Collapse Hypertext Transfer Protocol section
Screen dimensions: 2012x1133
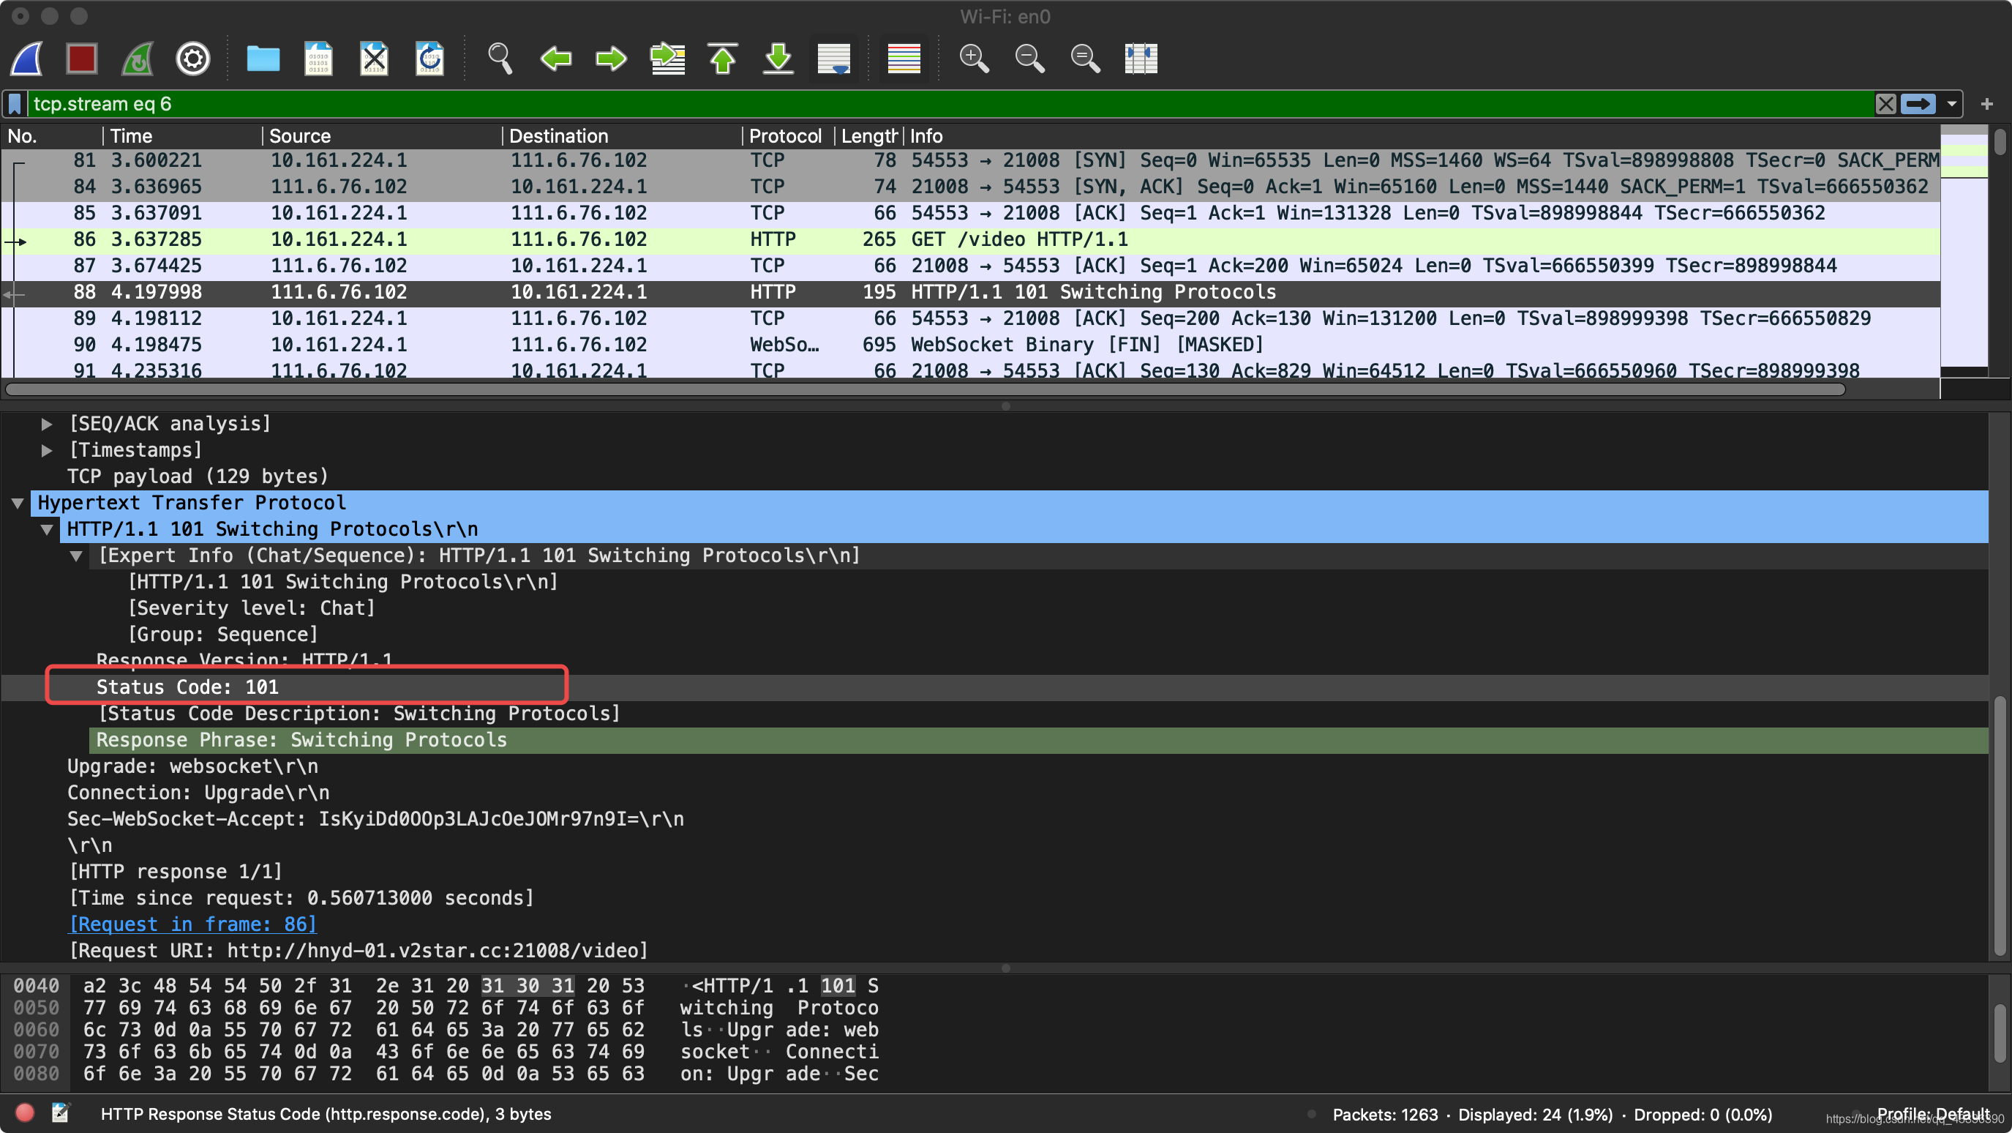click(x=17, y=504)
